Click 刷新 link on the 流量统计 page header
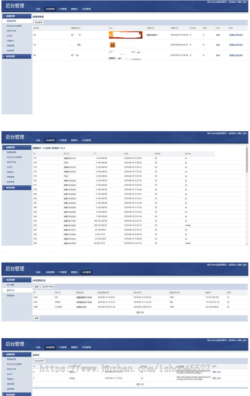This screenshot has width=250, height=396. tap(239, 133)
